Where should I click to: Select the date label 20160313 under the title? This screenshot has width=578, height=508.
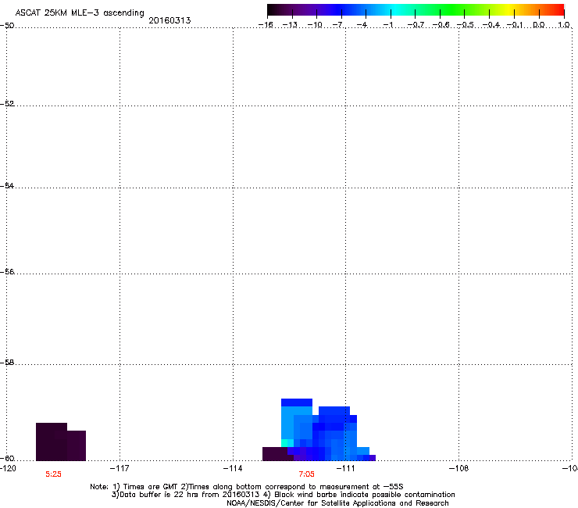click(169, 20)
